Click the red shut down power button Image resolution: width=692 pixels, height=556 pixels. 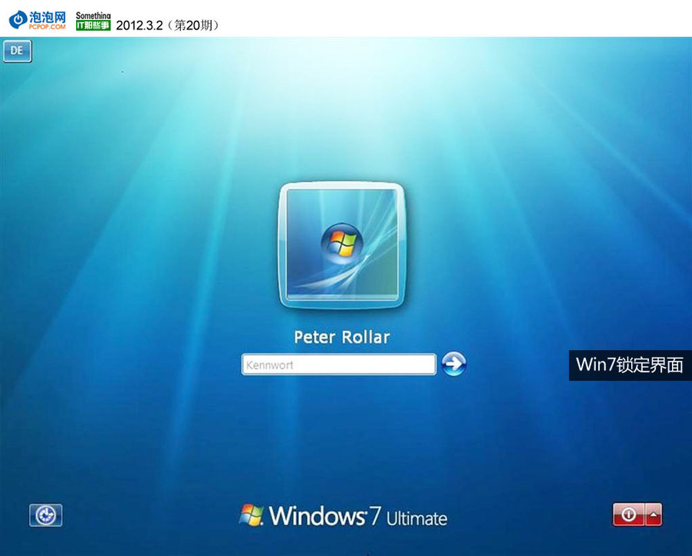628,514
